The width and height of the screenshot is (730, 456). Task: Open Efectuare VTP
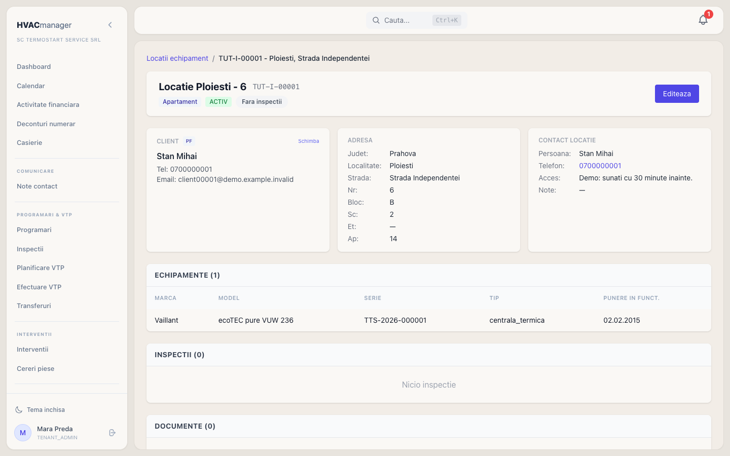(x=39, y=287)
